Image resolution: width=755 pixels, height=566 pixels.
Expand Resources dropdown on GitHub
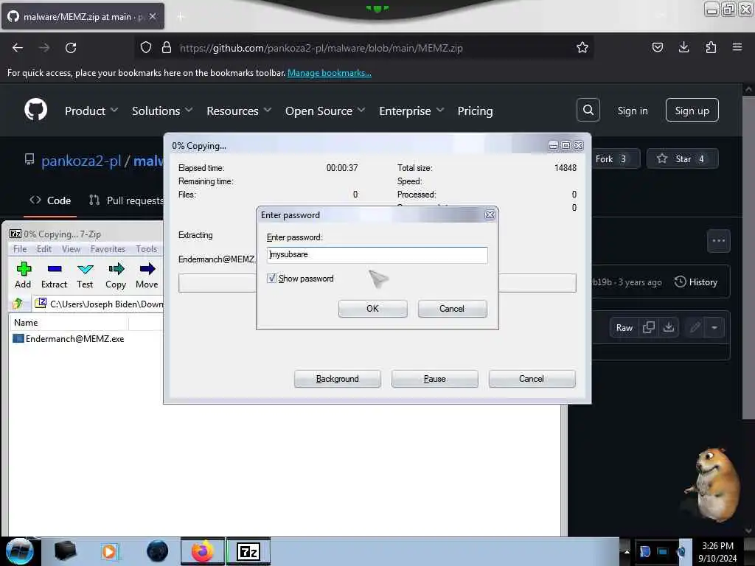click(x=239, y=111)
